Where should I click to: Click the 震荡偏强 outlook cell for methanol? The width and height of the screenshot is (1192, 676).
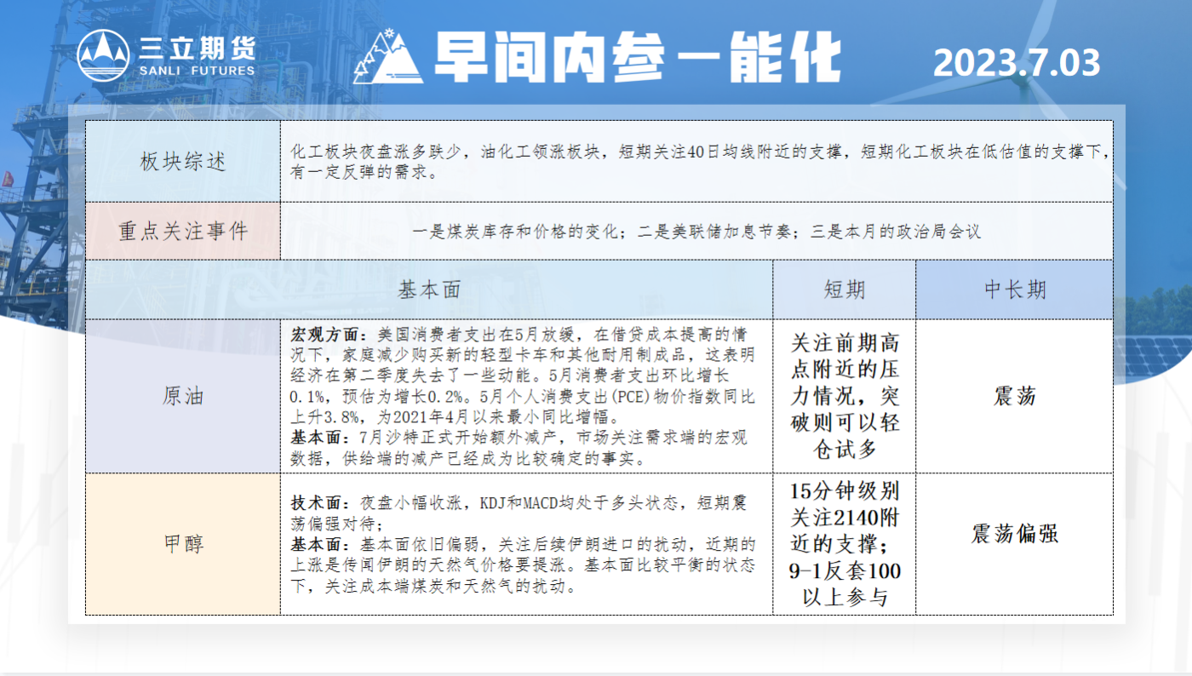point(1015,535)
